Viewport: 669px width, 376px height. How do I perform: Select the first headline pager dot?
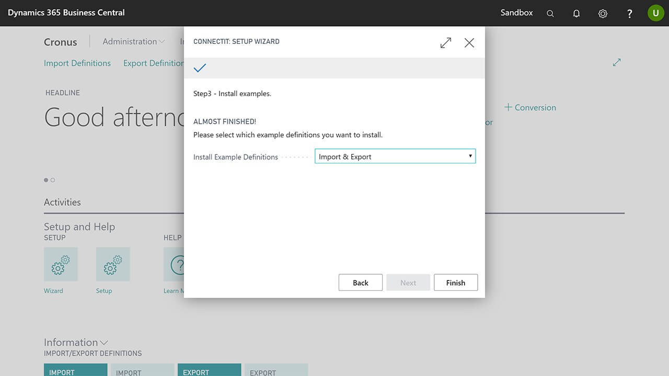[46, 180]
